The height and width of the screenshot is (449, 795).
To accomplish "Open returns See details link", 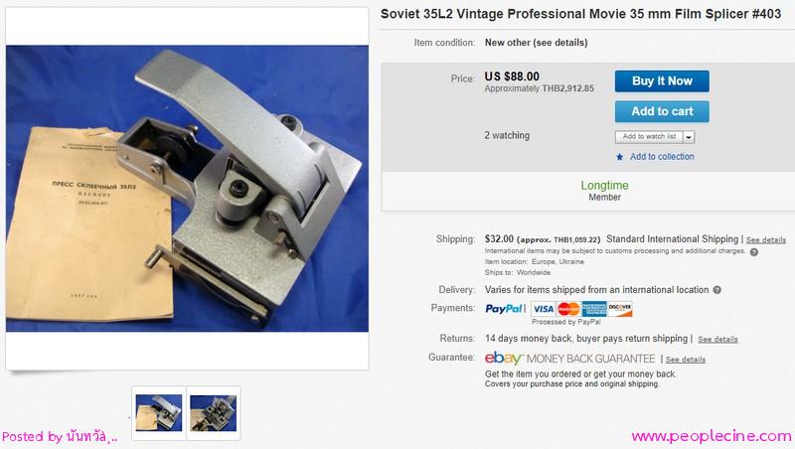I will [x=717, y=339].
